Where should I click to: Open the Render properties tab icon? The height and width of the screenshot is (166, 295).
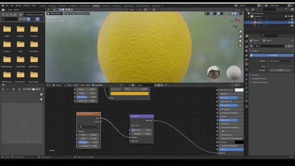click(247, 47)
